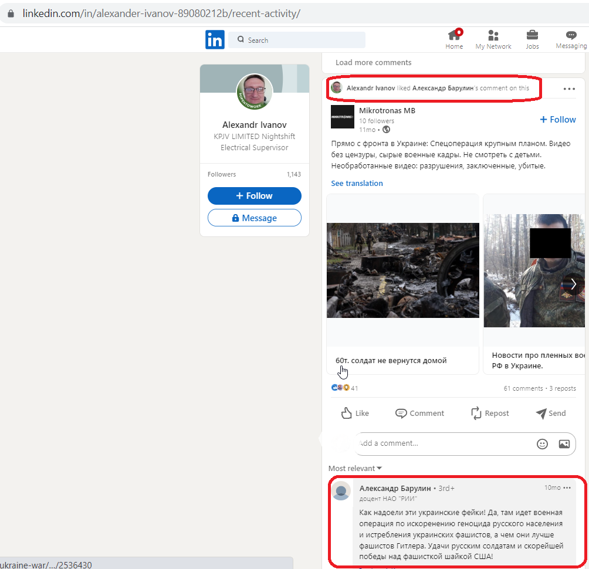Click 'KPJV LIMITED Nightshift' headline text
This screenshot has height=569, width=589.
click(254, 136)
